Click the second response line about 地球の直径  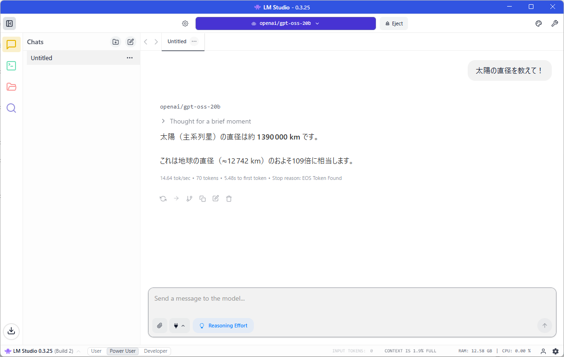[x=257, y=161]
